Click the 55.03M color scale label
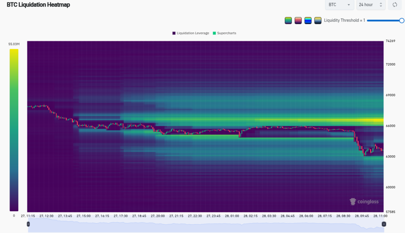405x233 pixels. click(13, 44)
